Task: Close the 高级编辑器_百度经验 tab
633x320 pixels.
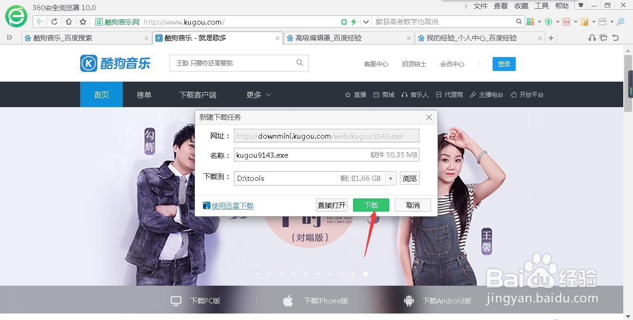Action: click(409, 38)
